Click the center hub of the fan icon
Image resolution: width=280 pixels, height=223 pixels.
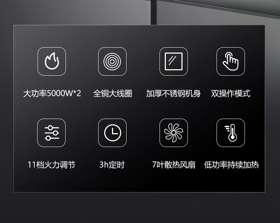pyautogui.click(x=174, y=132)
